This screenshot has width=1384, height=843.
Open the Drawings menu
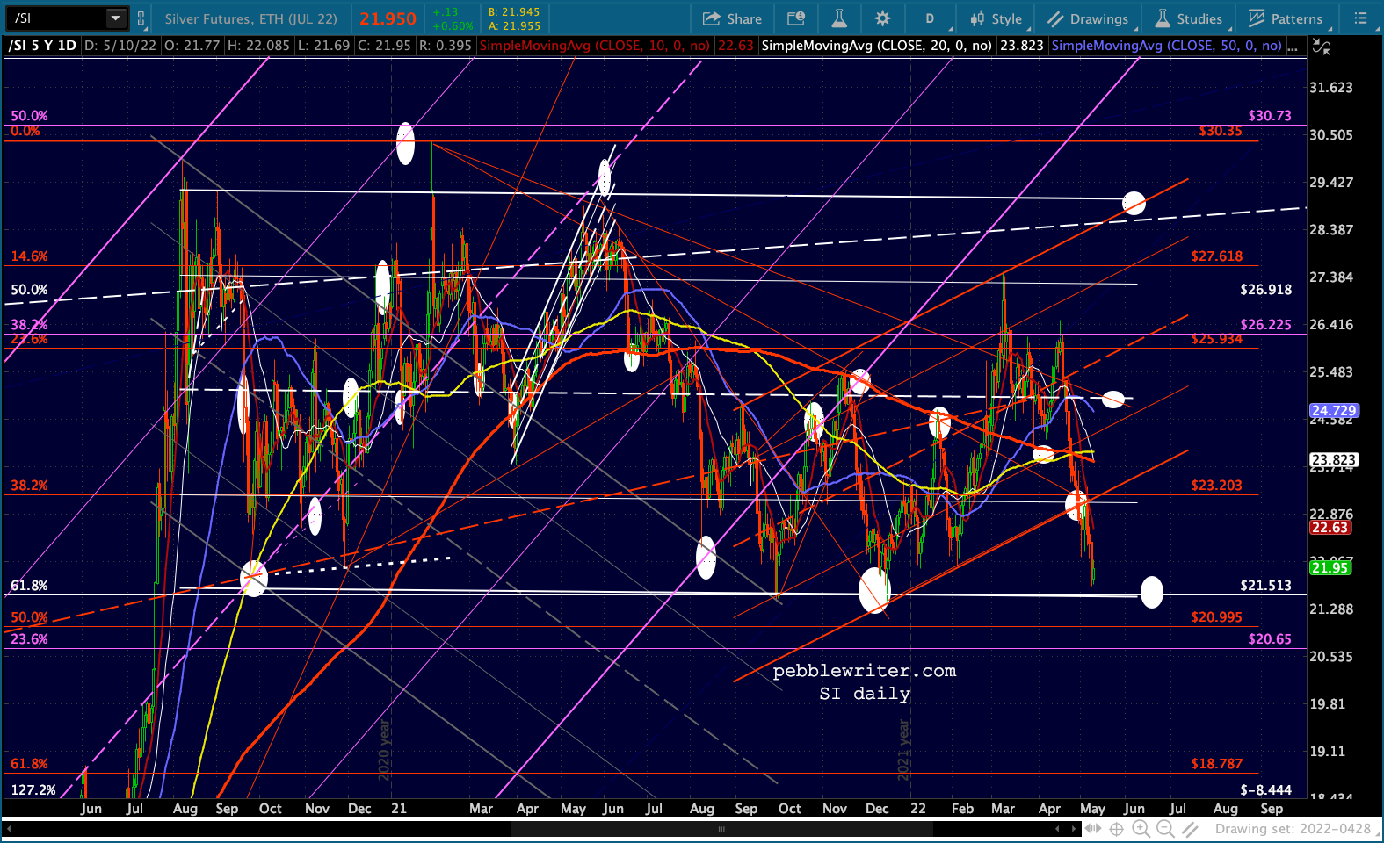pos(1088,18)
